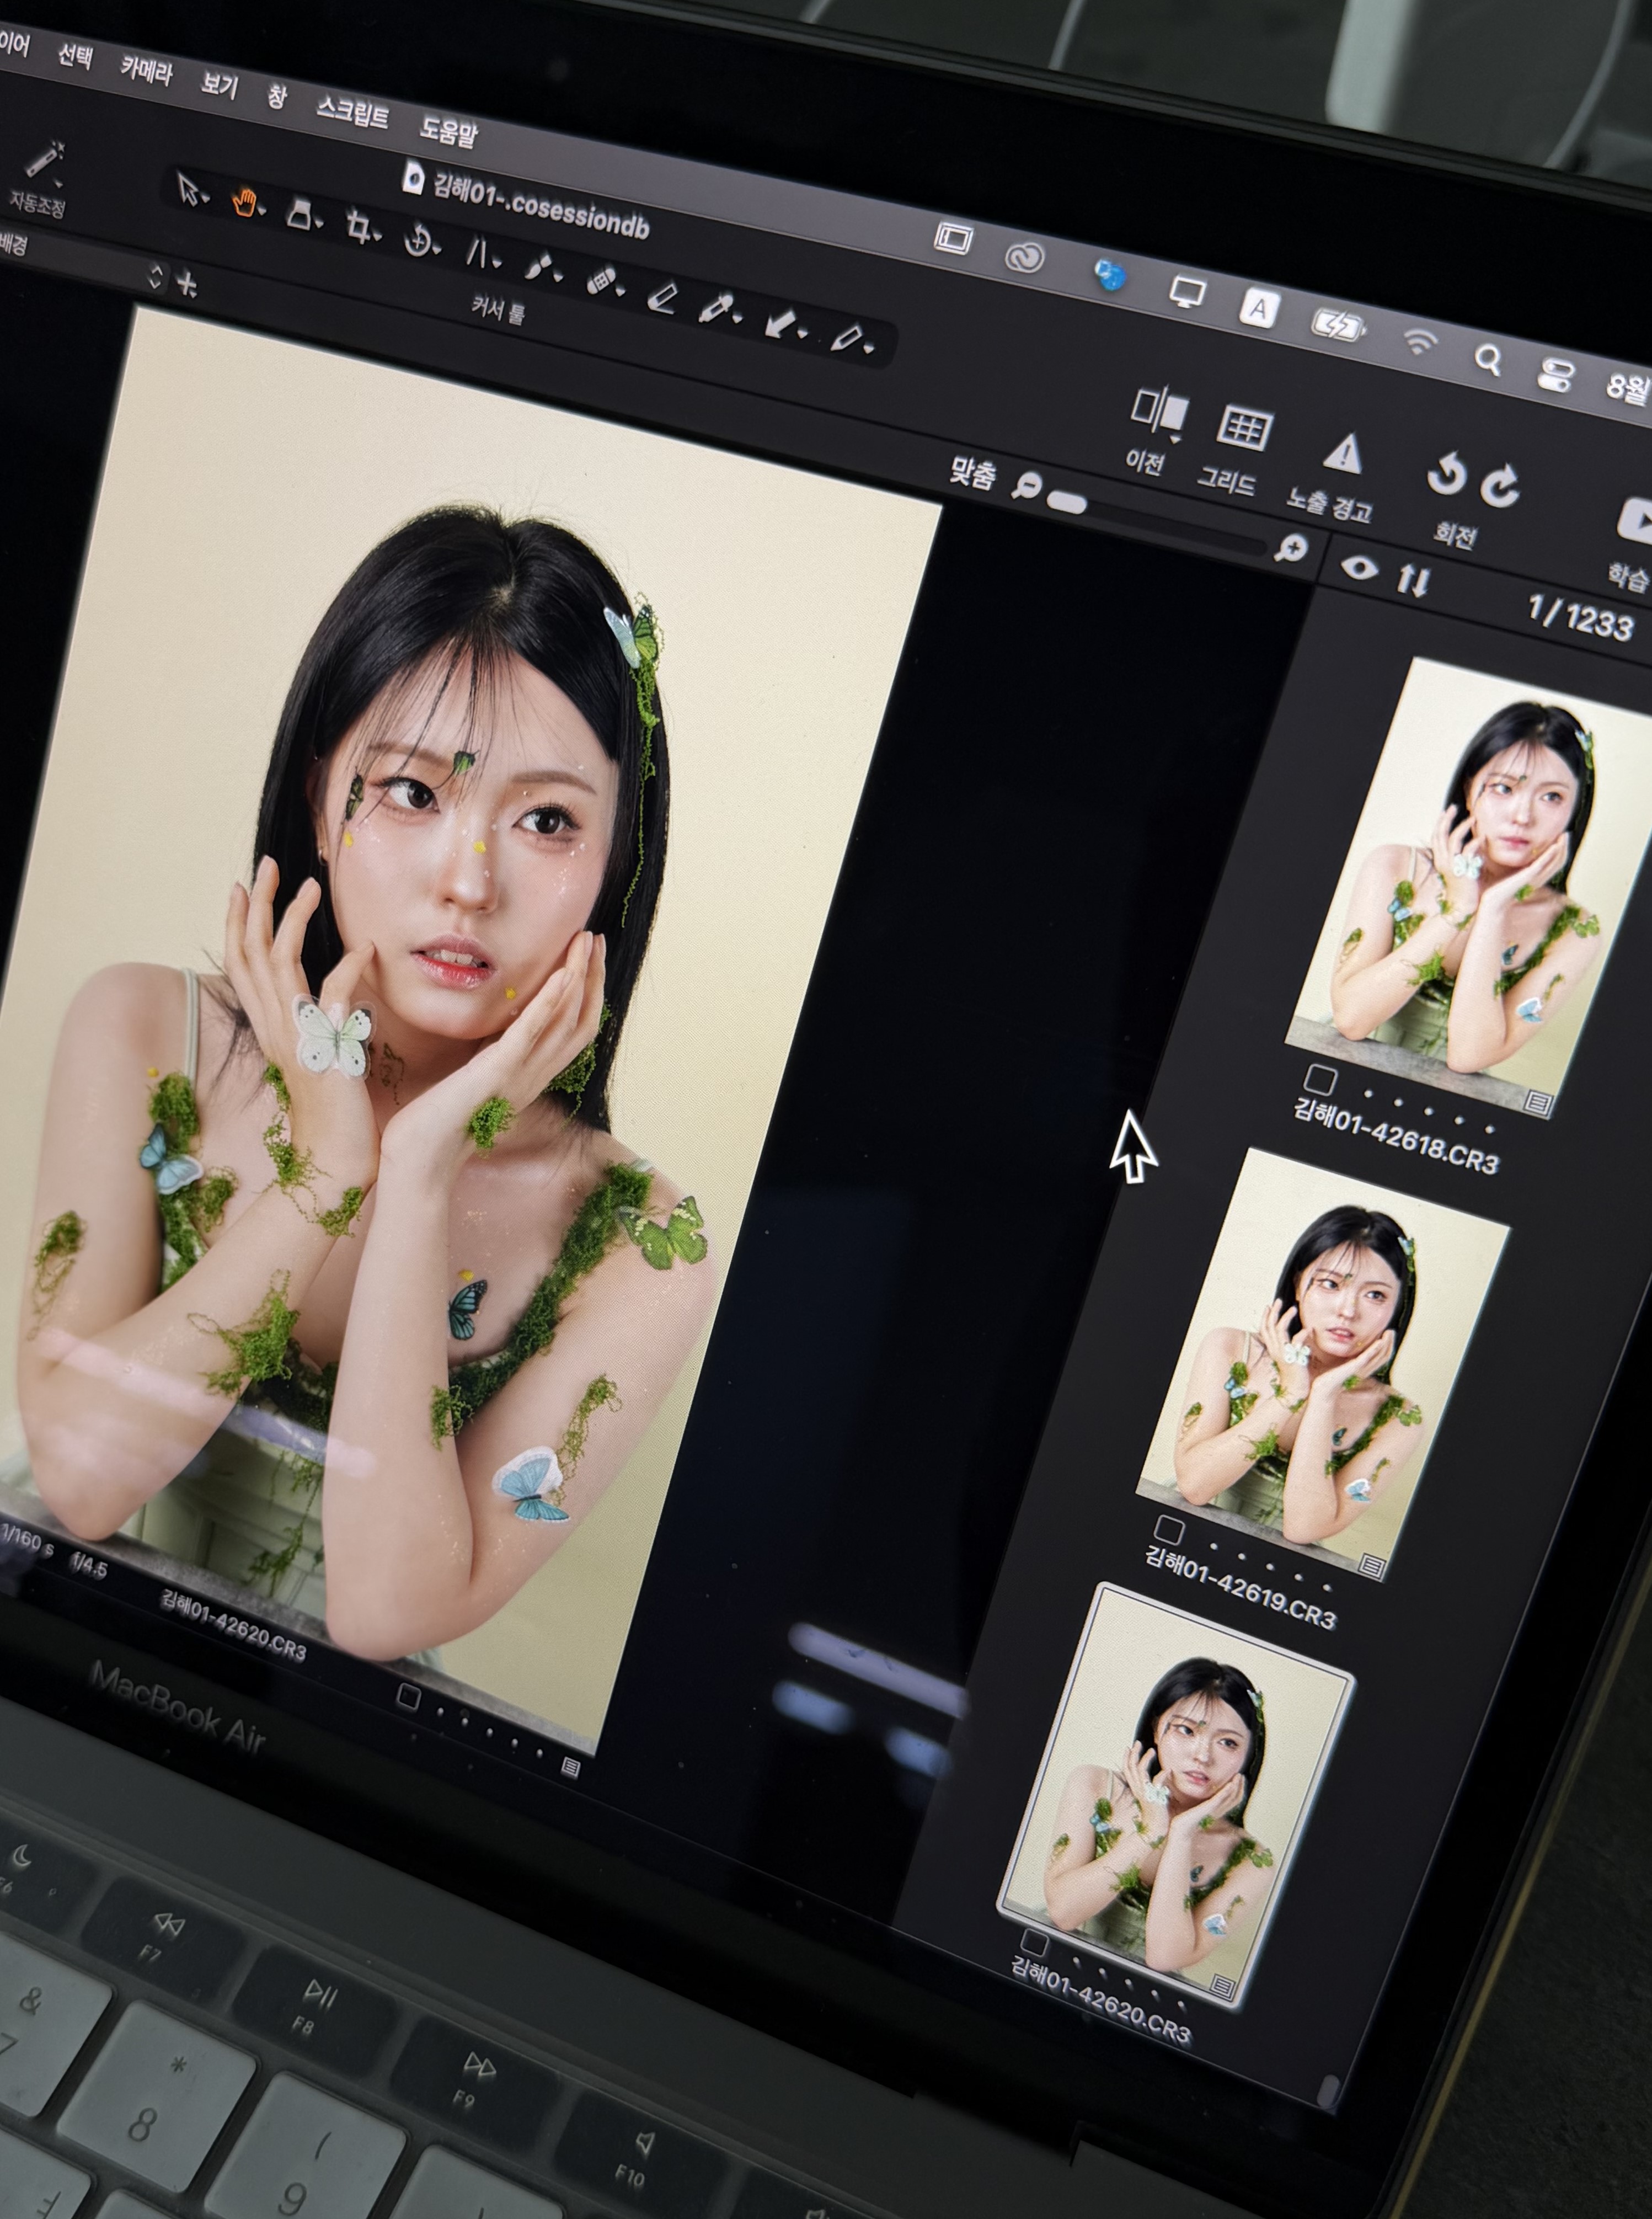
Task: Click the 1/1233 image counter
Action: (1581, 618)
